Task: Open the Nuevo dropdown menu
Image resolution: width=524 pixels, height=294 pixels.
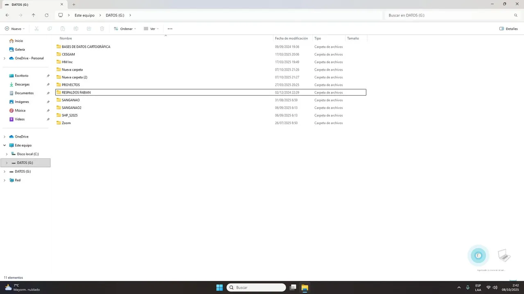Action: click(x=15, y=29)
